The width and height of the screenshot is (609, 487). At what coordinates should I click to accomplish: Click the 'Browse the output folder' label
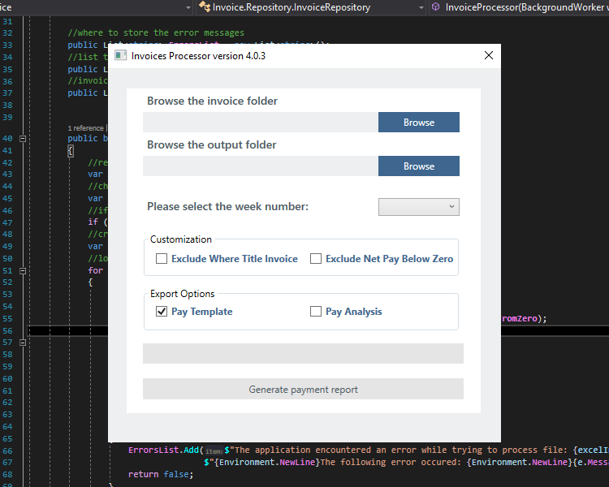pyautogui.click(x=212, y=144)
